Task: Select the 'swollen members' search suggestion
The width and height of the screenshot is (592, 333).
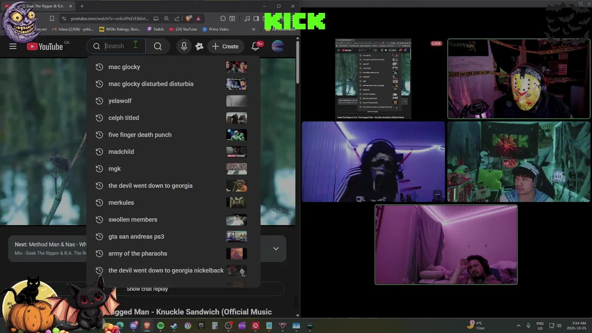Action: coord(173,220)
